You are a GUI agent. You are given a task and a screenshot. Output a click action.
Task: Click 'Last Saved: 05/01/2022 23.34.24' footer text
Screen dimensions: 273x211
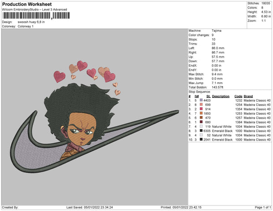90,207
